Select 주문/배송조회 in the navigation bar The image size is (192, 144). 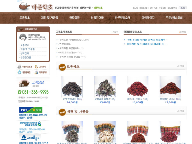(x=174, y=18)
